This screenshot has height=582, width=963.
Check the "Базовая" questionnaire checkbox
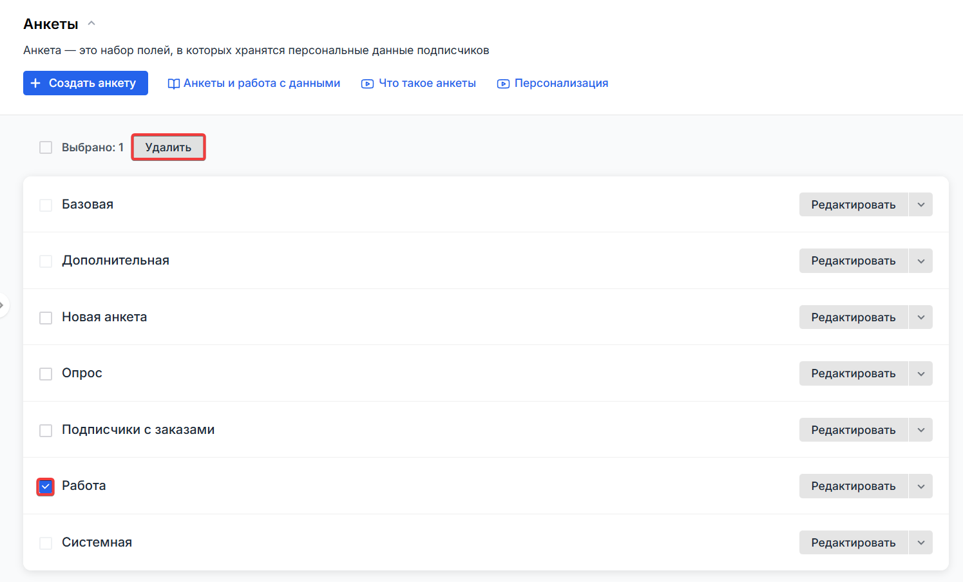click(45, 204)
